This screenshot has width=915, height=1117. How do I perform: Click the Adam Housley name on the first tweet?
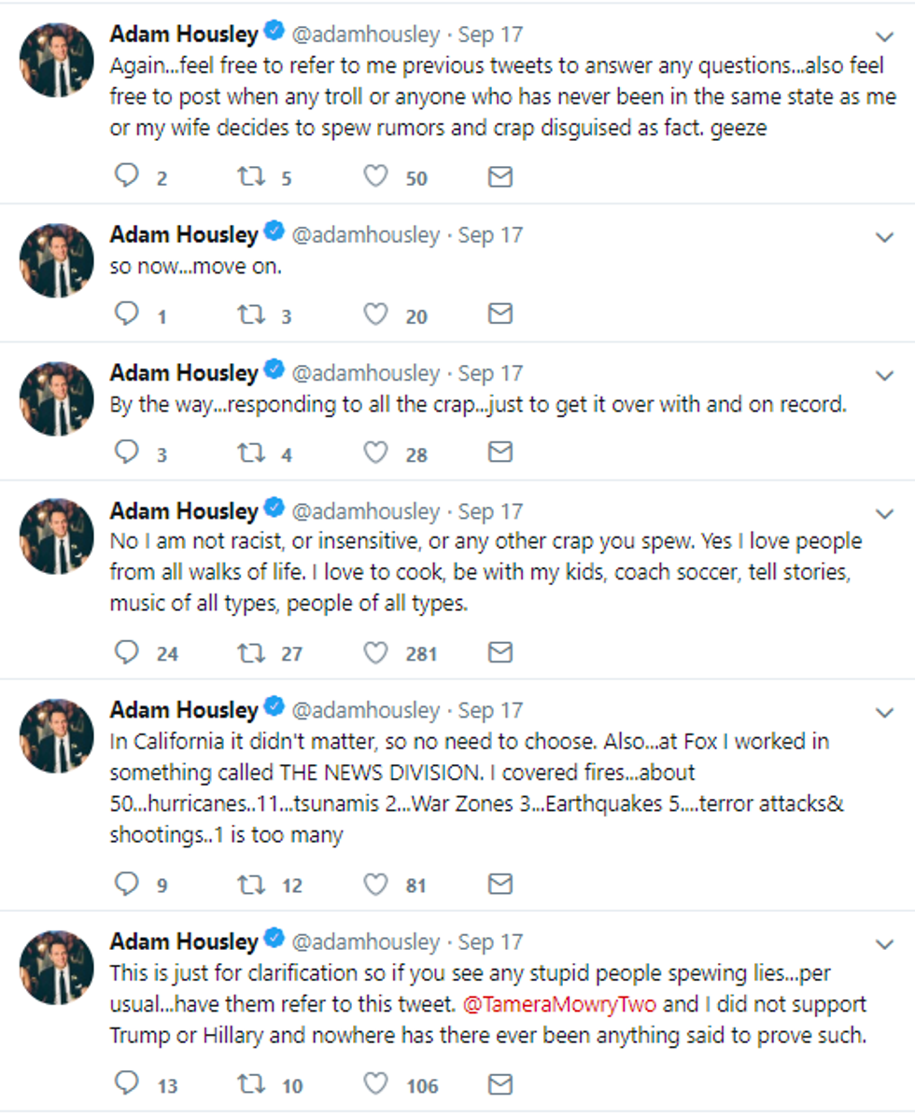click(x=184, y=35)
